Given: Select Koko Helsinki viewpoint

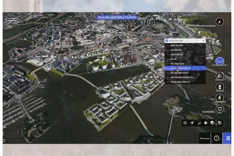Looking at the screenshot, I should coord(185,45).
